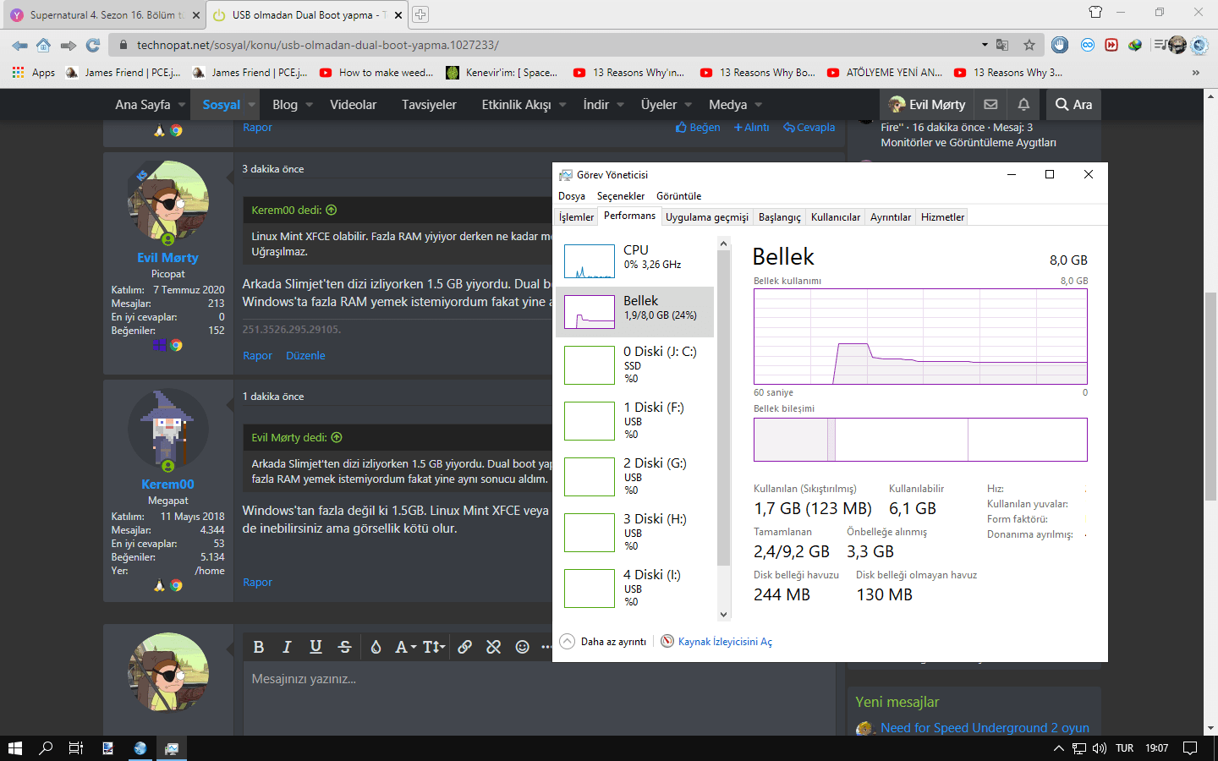Open the address bar history dropdown arrow
Screen dimensions: 1218x761
tap(985, 45)
